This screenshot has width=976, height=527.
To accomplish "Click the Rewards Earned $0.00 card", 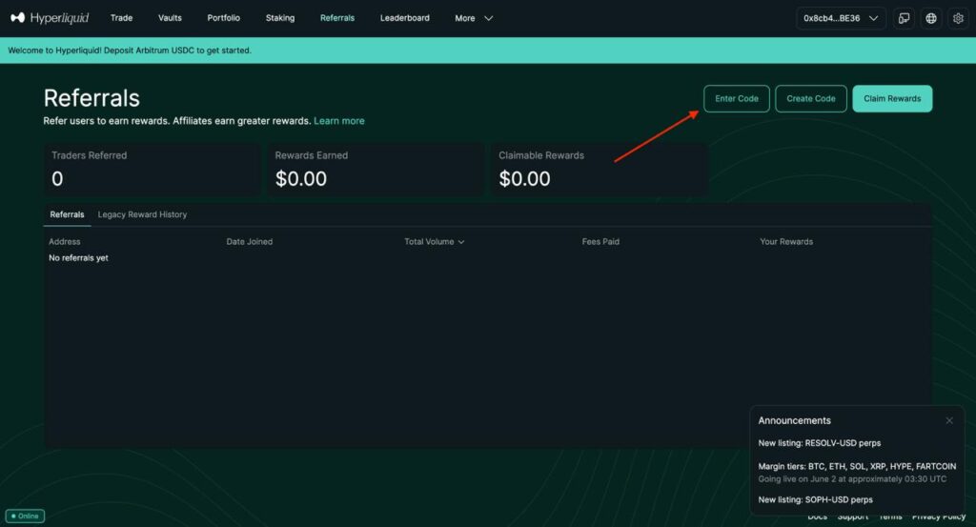I will [x=376, y=170].
